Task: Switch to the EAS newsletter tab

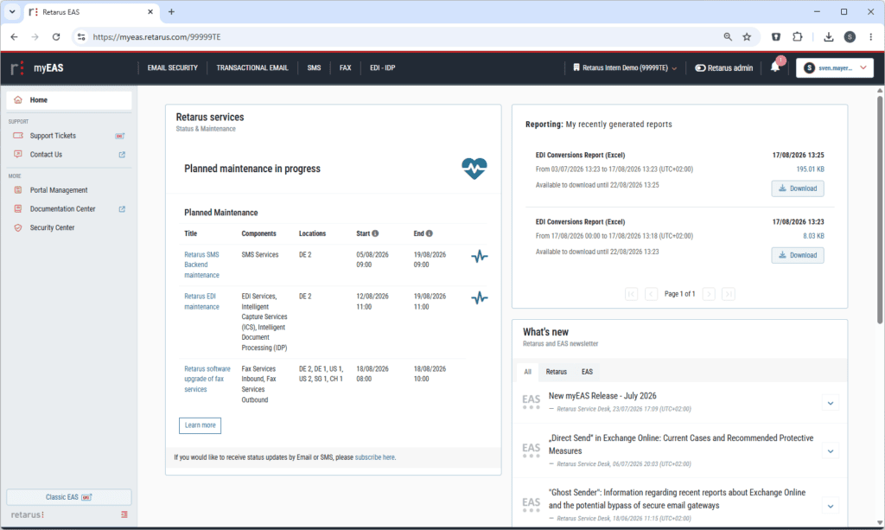Action: click(587, 372)
